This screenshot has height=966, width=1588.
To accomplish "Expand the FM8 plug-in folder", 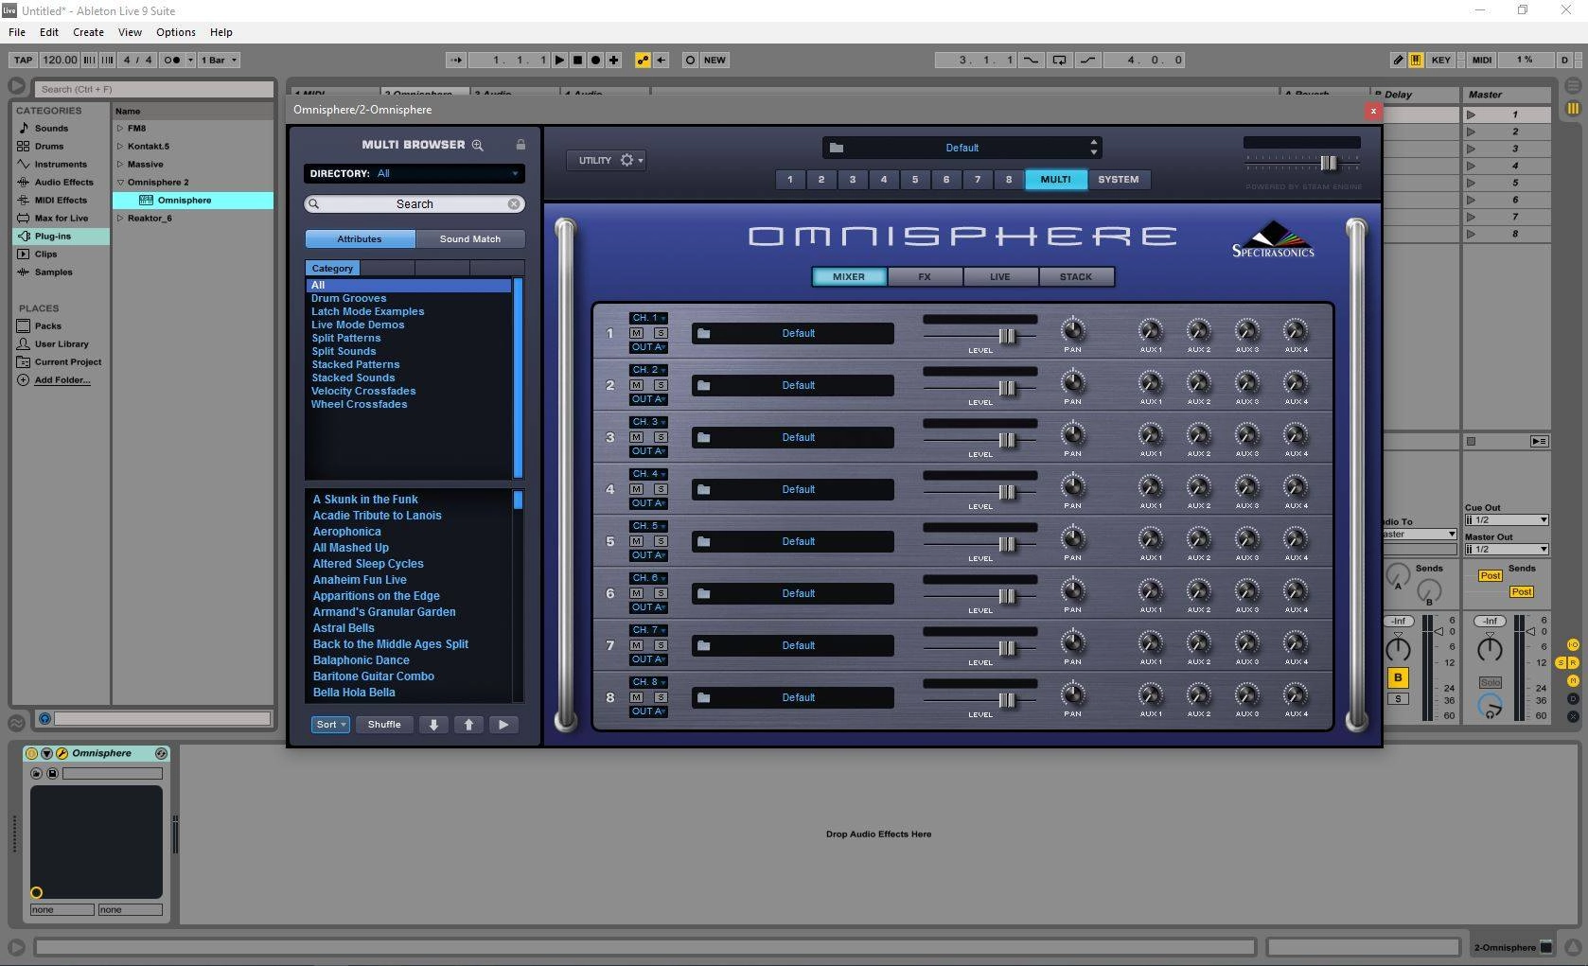I will click(120, 128).
